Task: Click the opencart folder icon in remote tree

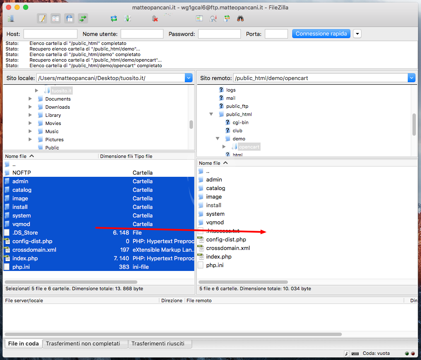Action: pyautogui.click(x=234, y=147)
